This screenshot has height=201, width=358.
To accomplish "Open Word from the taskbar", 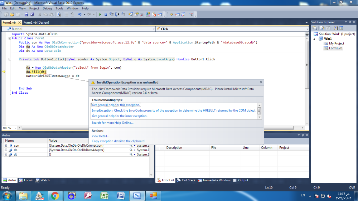I will pyautogui.click(x=121, y=196).
